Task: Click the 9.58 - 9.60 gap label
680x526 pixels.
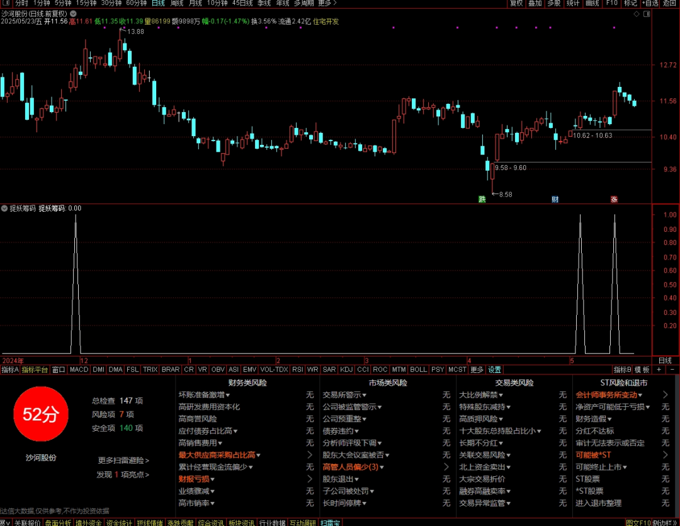Action: [511, 168]
